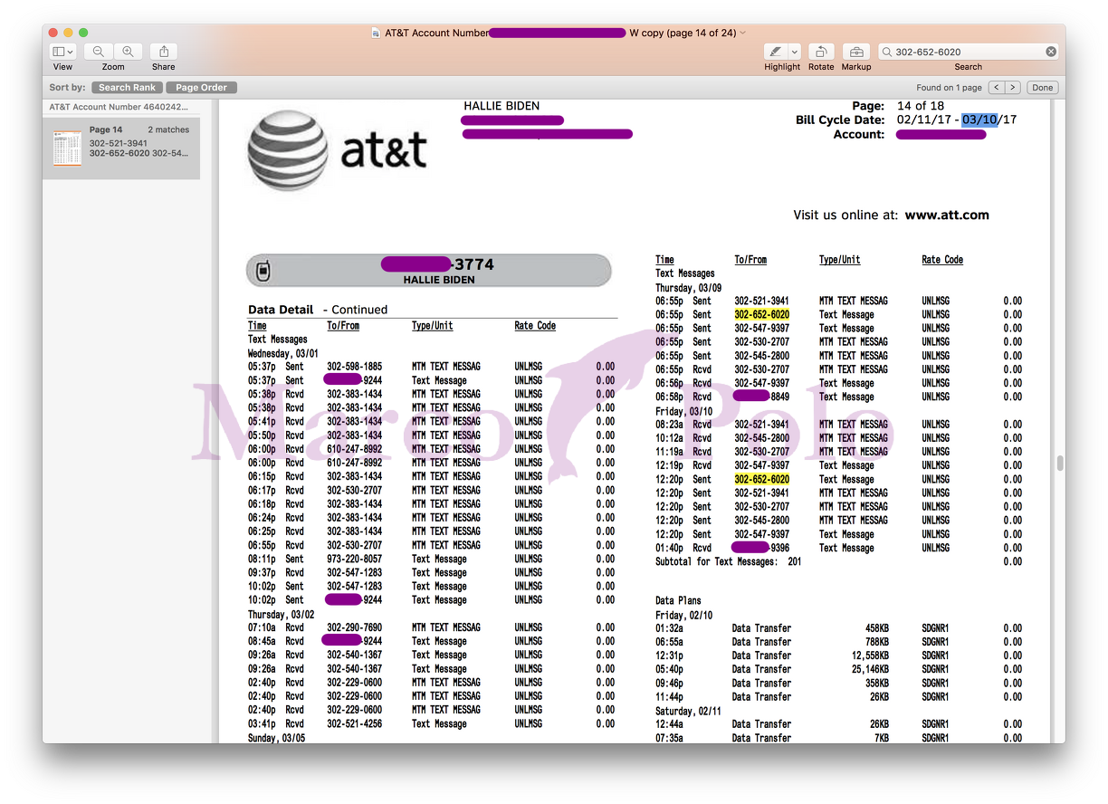Select the Page 14 thumbnail in the sidebar
Viewport: 1108px width, 804px height.
68,148
